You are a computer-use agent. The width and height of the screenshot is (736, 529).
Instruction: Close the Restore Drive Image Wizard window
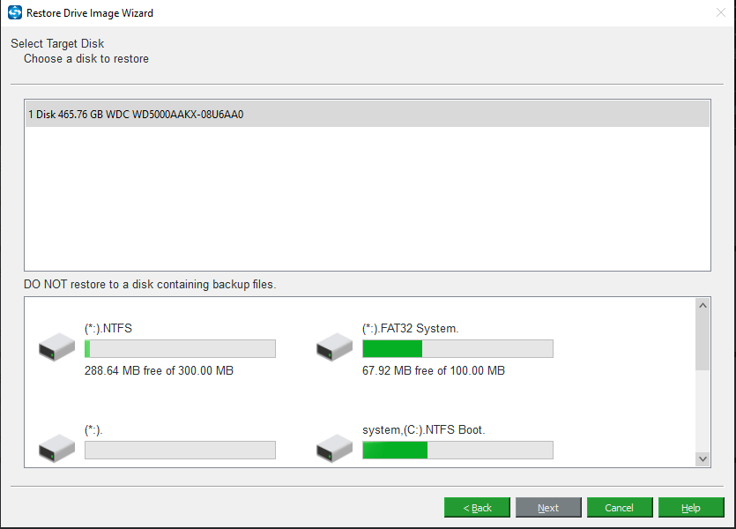(720, 12)
